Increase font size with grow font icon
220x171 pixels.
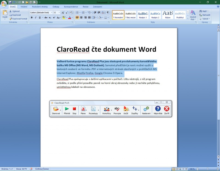pos(63,13)
